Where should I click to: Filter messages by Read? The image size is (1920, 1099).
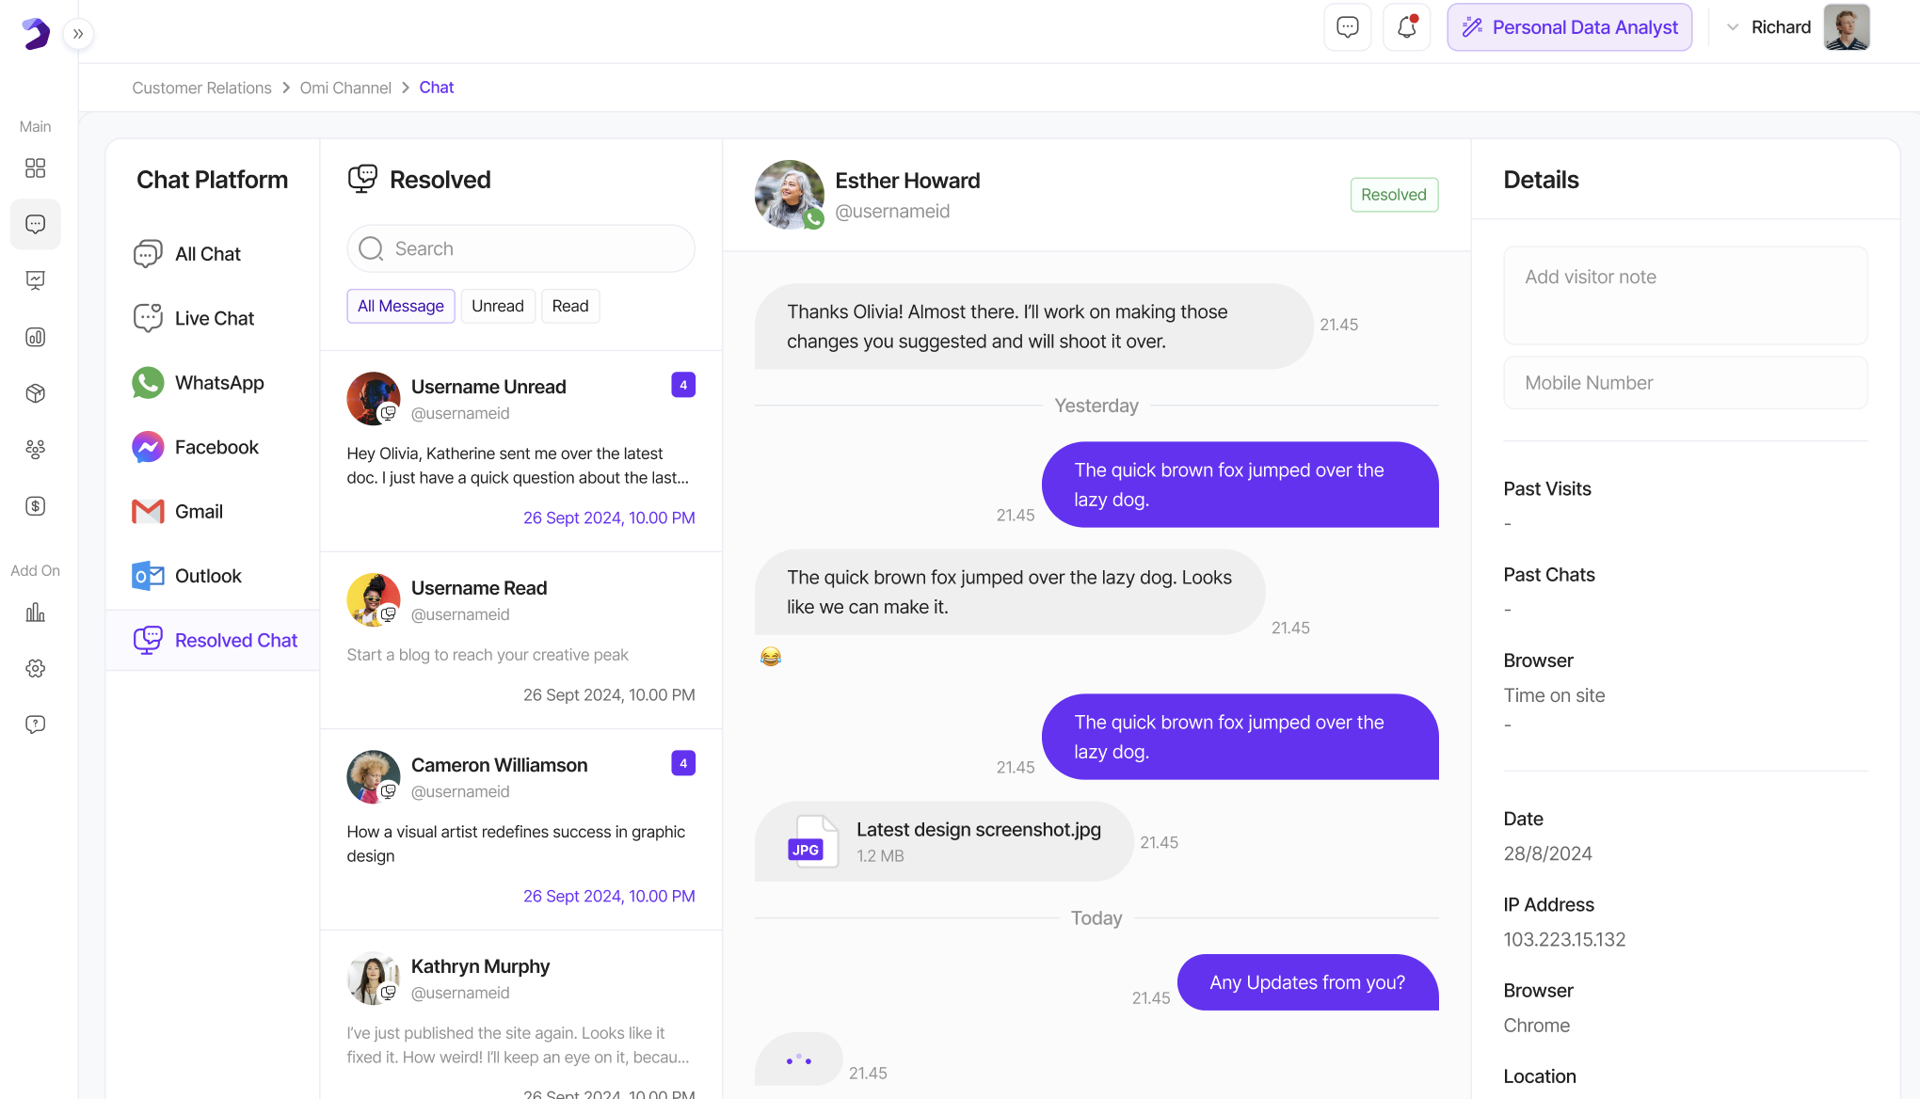(569, 306)
